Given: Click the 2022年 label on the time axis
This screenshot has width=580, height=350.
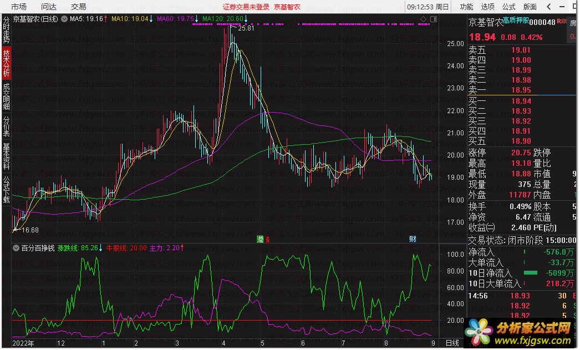Looking at the screenshot, I should 23,343.
